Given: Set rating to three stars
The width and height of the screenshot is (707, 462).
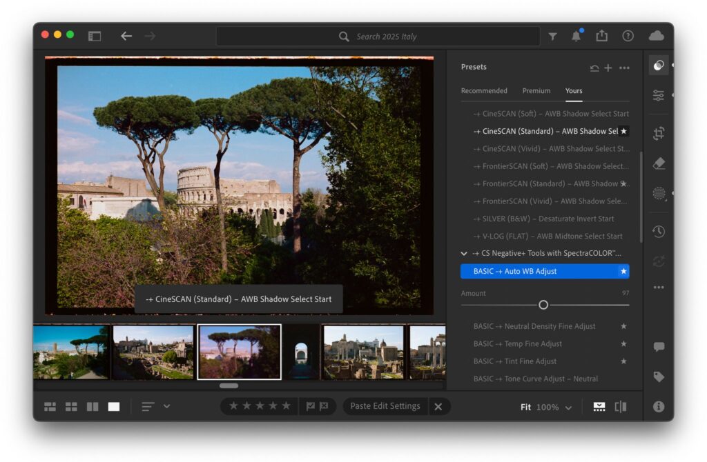Looking at the screenshot, I should coord(260,405).
